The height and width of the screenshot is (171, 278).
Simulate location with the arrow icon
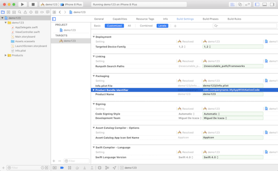[114, 168]
